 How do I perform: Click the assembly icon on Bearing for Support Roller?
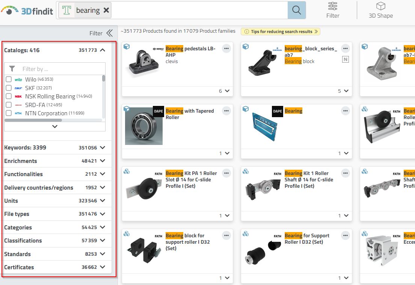point(246,234)
